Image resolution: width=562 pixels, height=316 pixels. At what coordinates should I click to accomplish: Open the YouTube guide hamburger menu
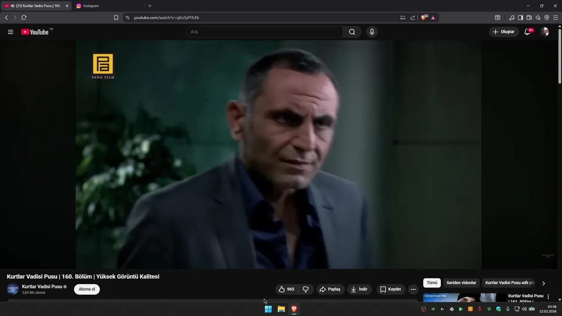pos(11,32)
